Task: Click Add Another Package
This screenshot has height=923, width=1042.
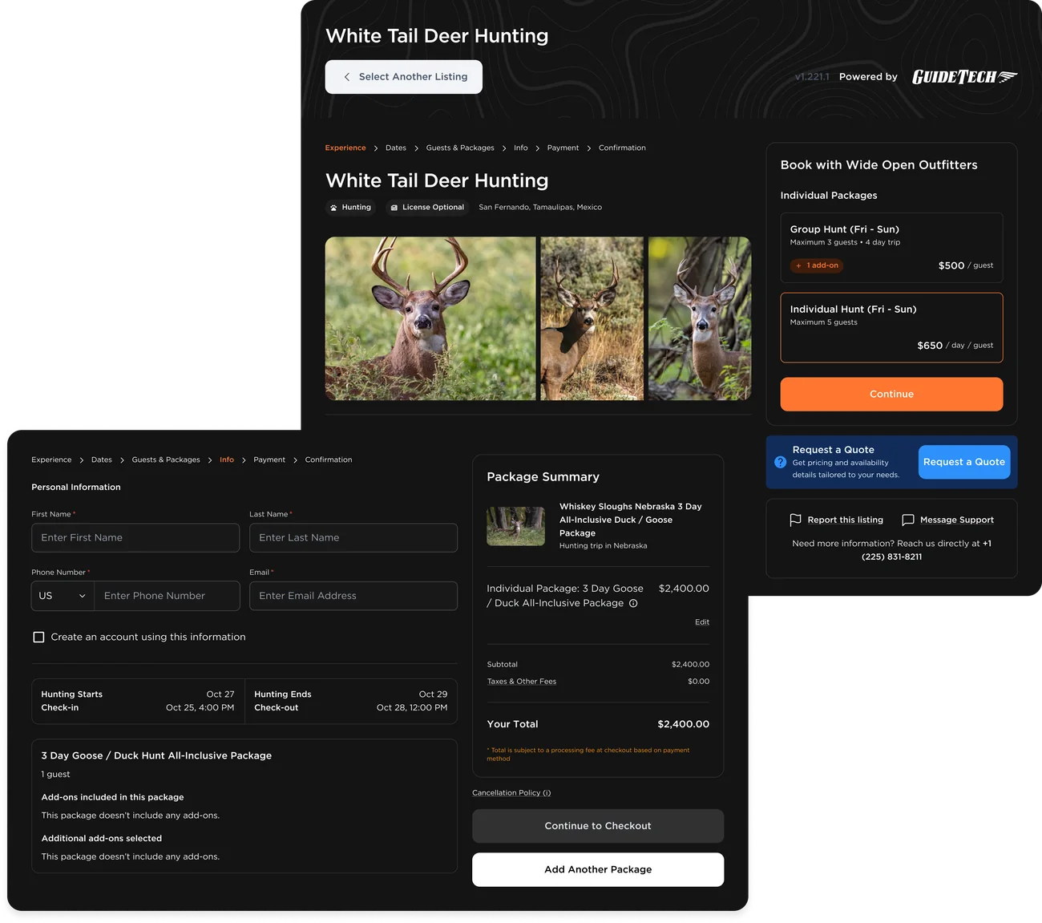Action: tap(598, 869)
